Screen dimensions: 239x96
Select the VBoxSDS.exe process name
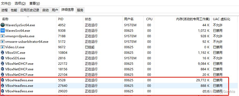[15, 58]
